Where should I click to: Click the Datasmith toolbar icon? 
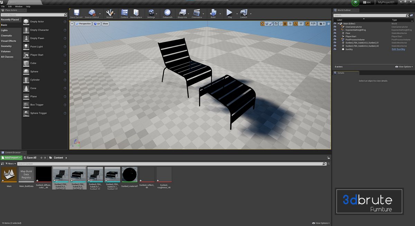(x=167, y=13)
